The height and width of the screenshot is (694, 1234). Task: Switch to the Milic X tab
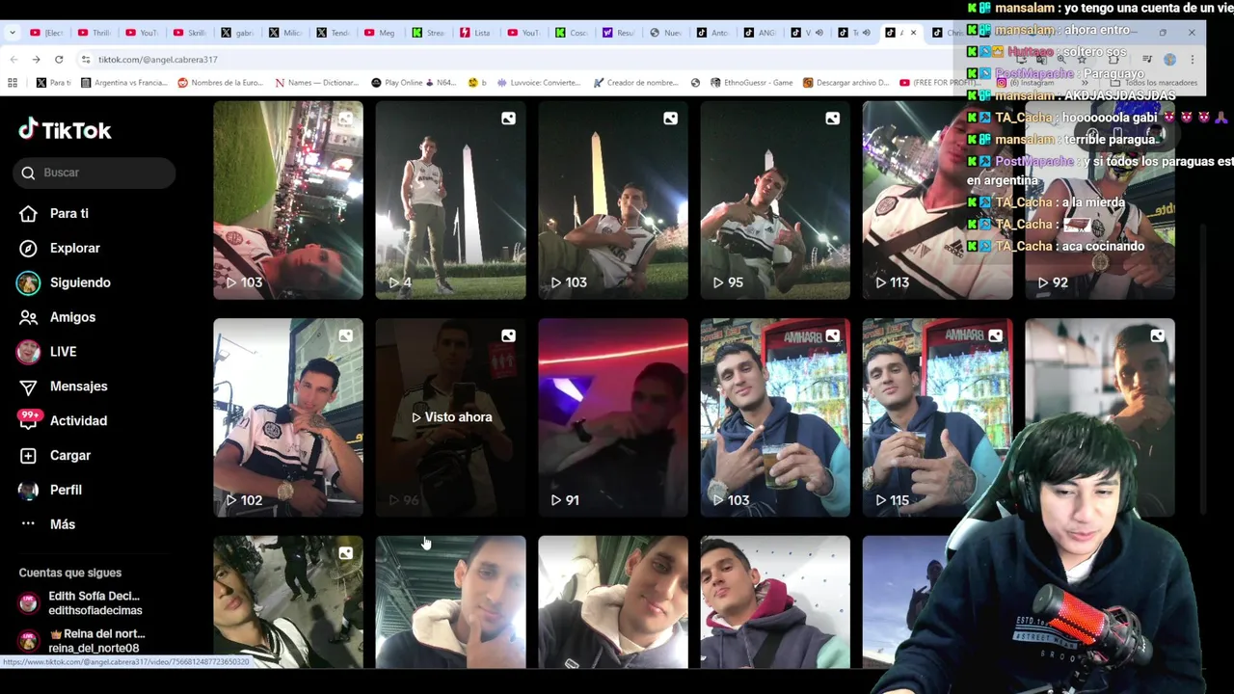pyautogui.click(x=285, y=33)
